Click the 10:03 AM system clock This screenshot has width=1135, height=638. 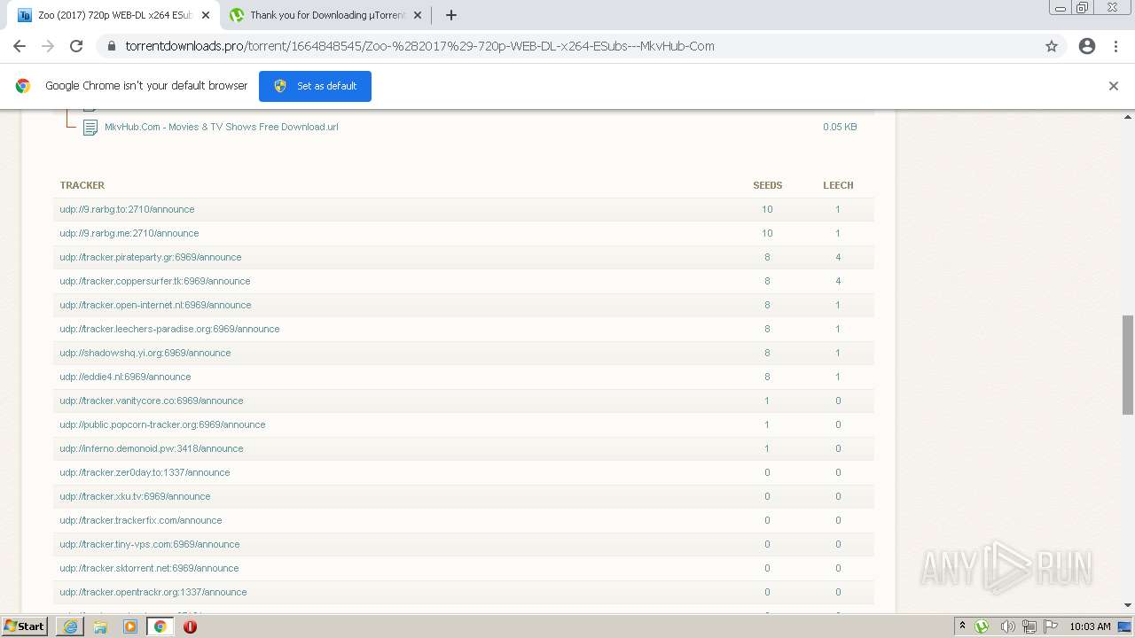click(x=1090, y=626)
